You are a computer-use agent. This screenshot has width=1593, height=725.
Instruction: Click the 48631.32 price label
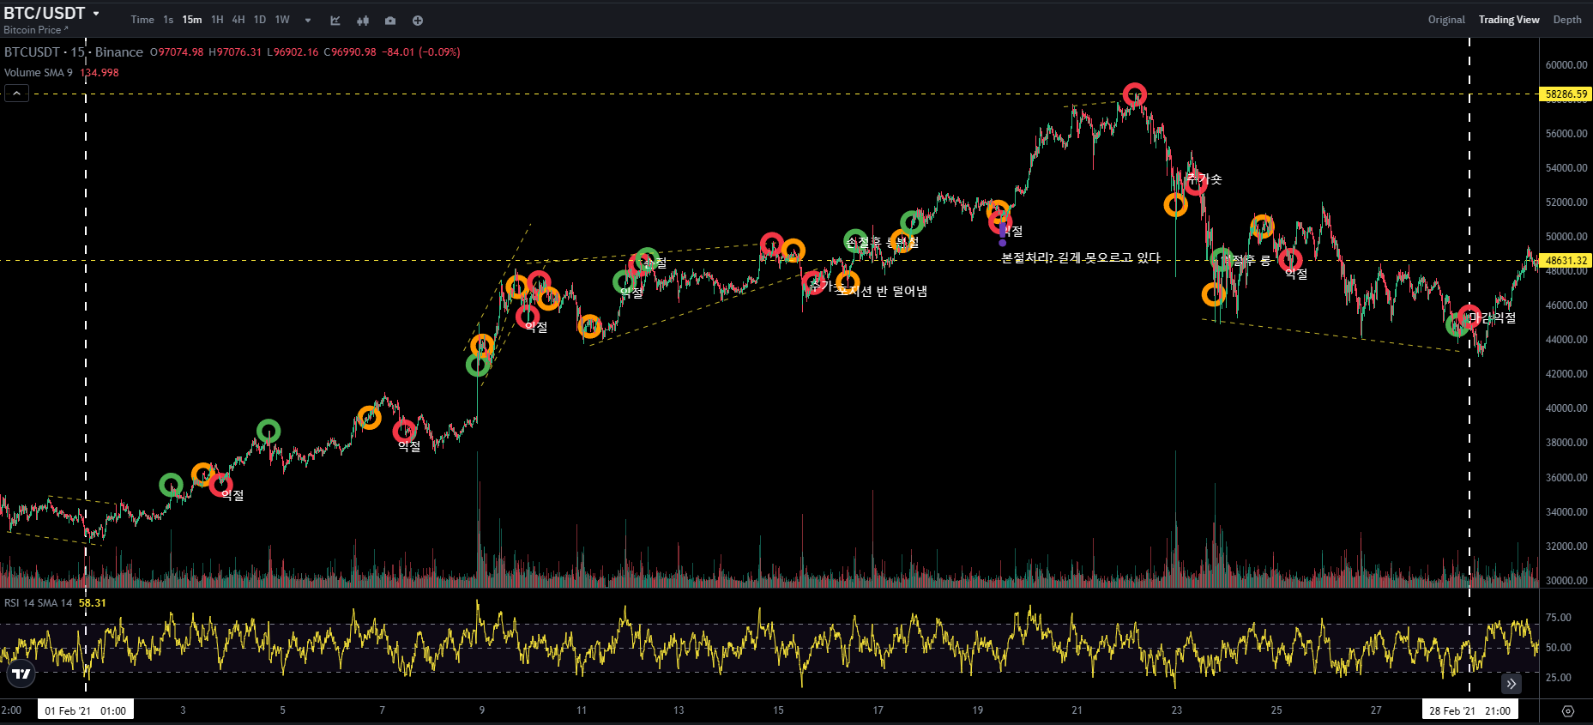[1566, 261]
